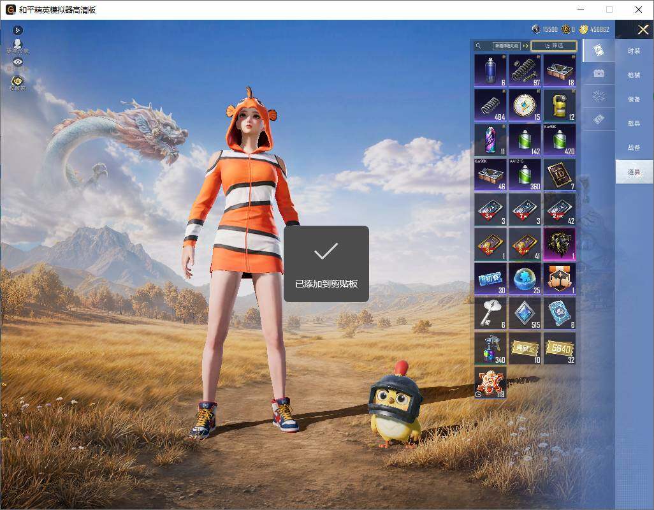654x510 pixels.
Task: Minimize the 和平精英模拟器高清版 window
Action: click(x=581, y=10)
